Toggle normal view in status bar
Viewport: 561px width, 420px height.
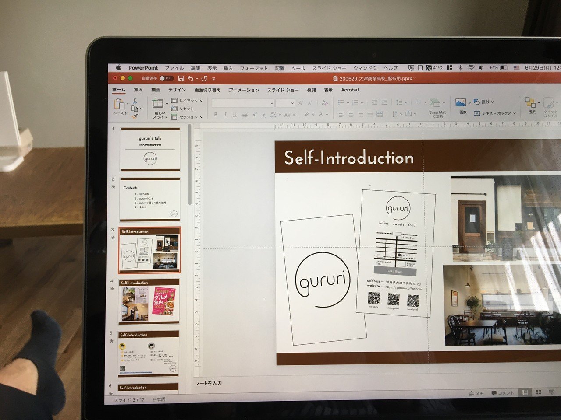525,392
